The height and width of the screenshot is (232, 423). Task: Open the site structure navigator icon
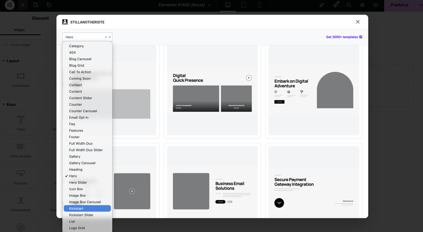click(362, 5)
